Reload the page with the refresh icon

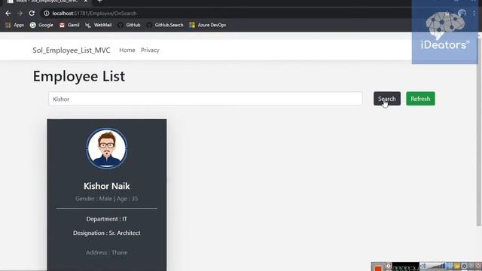pyautogui.click(x=32, y=14)
